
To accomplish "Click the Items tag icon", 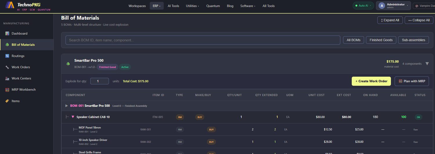I will click(7, 101).
